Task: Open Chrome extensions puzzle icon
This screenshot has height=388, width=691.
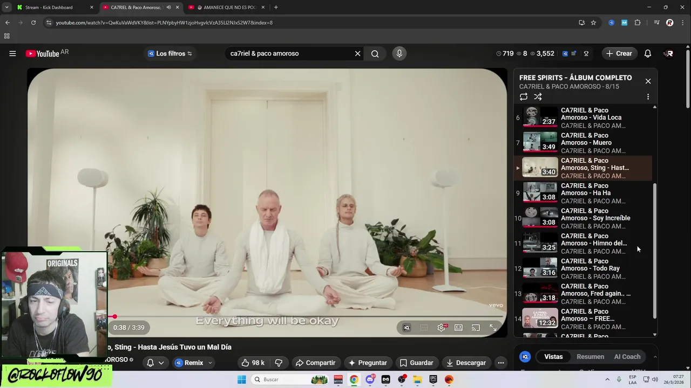Action: [x=638, y=23]
